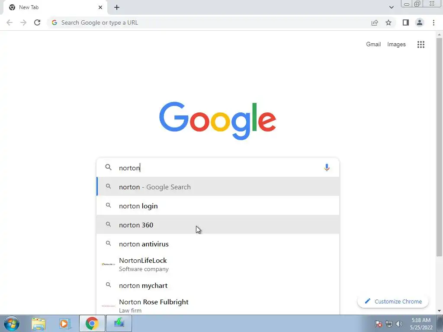Expand the tab search chevron
The height and width of the screenshot is (332, 443).
click(x=391, y=7)
